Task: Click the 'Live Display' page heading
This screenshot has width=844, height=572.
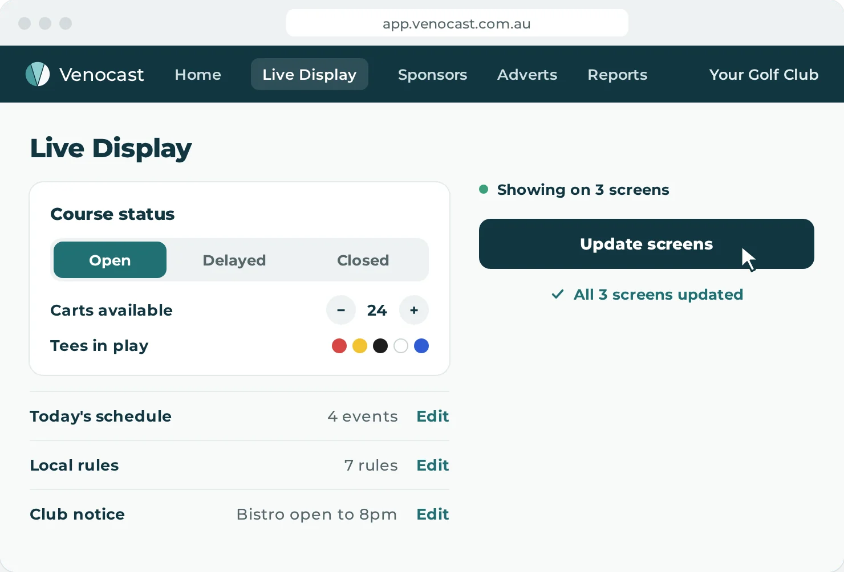Action: [111, 149]
